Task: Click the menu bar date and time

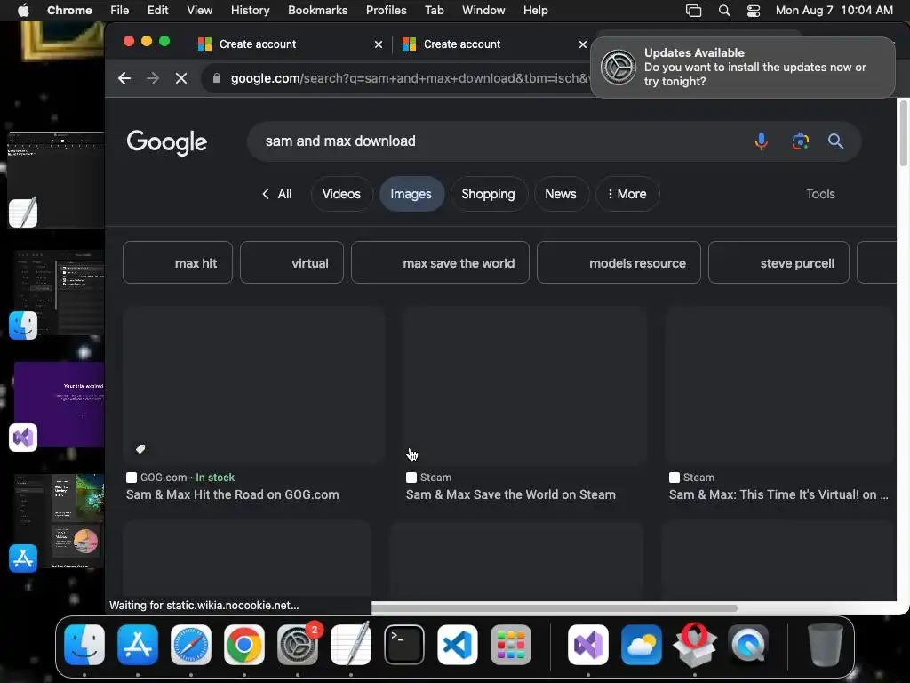Action: tap(834, 11)
